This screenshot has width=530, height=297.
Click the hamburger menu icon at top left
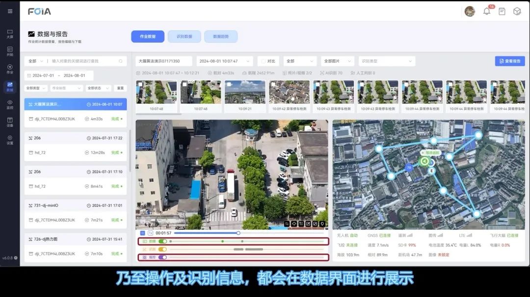(x=10, y=11)
